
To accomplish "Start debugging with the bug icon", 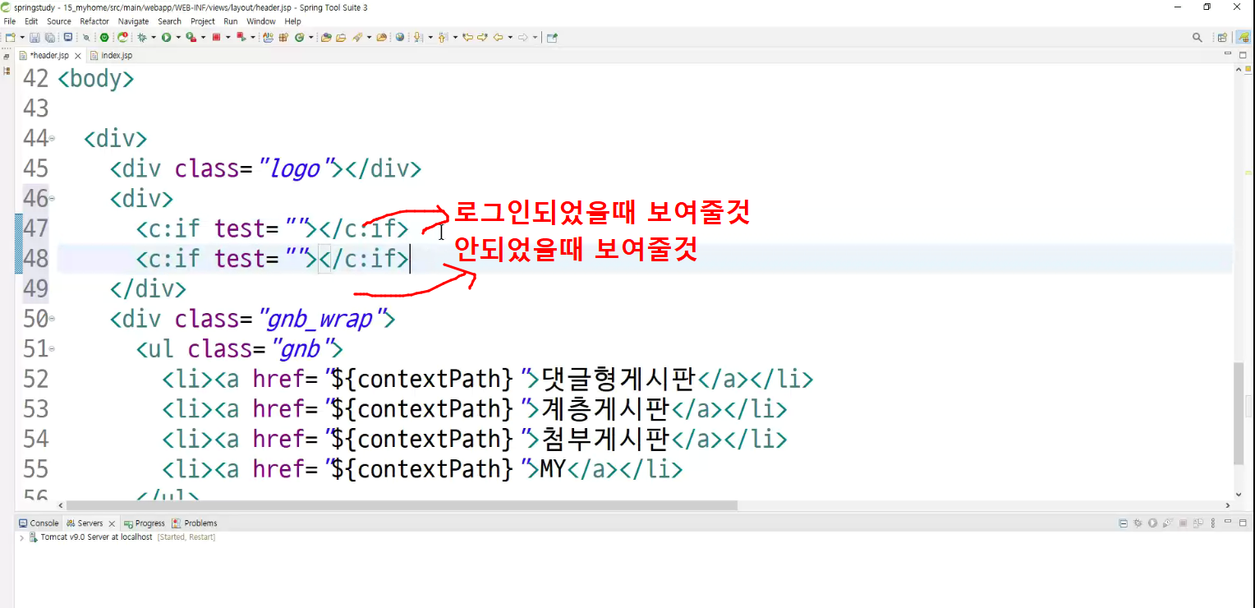I will 142,37.
